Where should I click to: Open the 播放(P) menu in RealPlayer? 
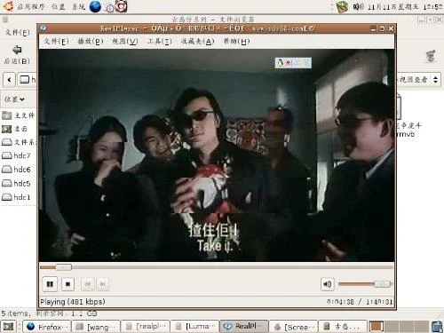[91, 41]
